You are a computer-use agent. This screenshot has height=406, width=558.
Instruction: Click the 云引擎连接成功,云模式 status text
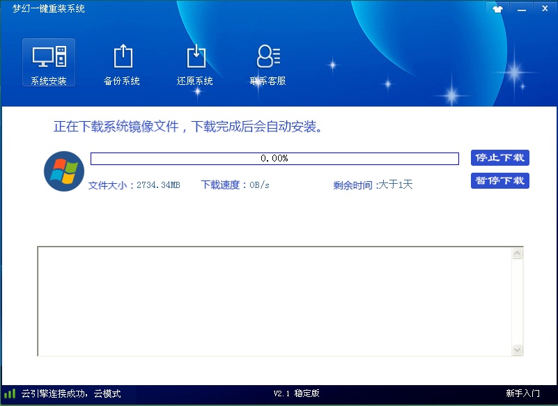(x=71, y=393)
